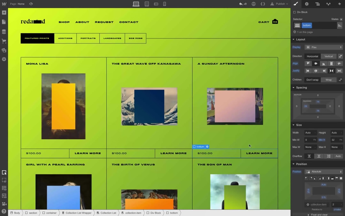The image size is (345, 216).
Task: Open the Ecommerce cart panel
Action: (4, 41)
